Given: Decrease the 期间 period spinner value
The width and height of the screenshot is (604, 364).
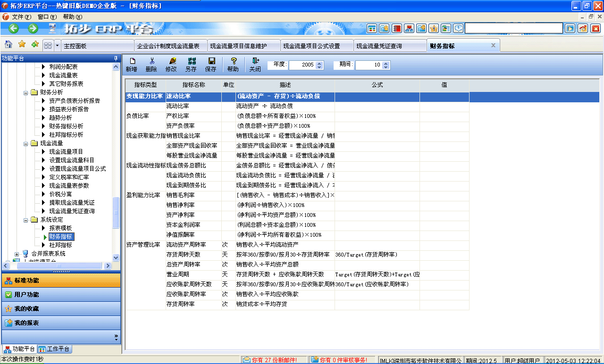Looking at the screenshot, I should click(386, 67).
